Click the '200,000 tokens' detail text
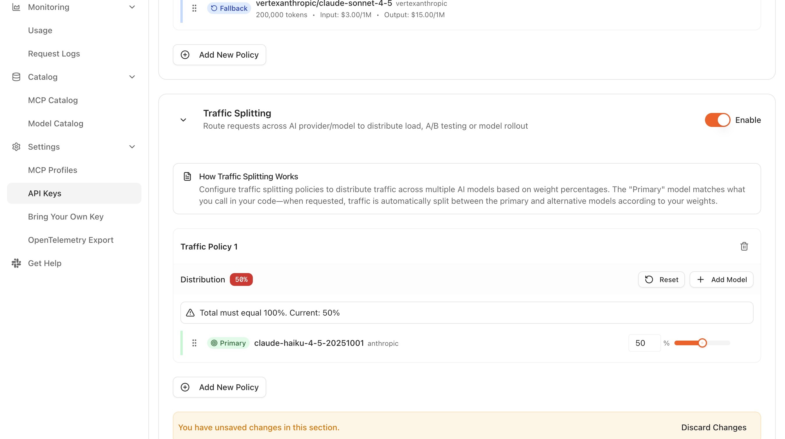 (282, 15)
